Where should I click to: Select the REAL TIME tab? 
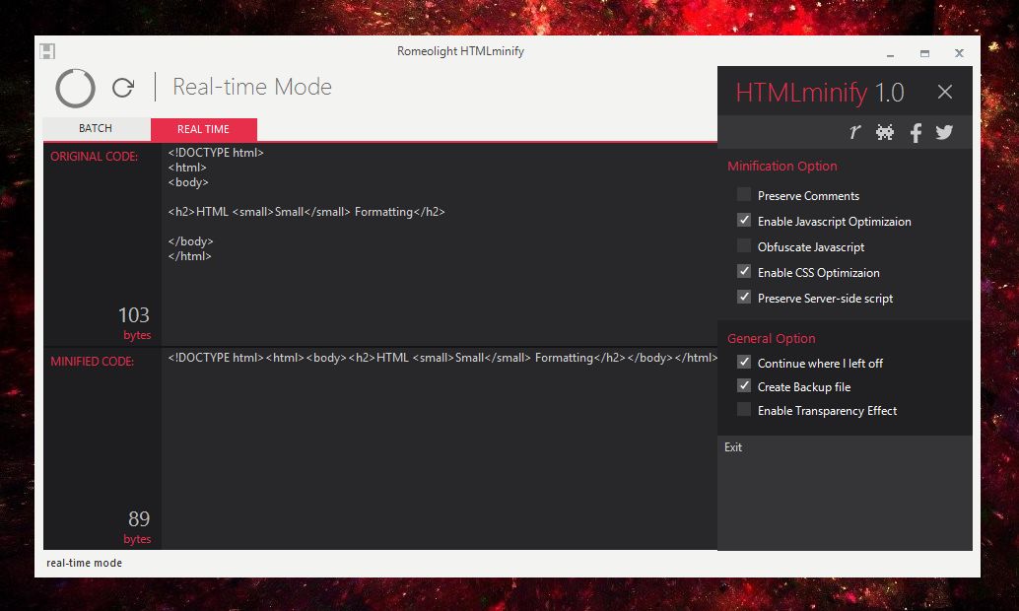pos(203,129)
